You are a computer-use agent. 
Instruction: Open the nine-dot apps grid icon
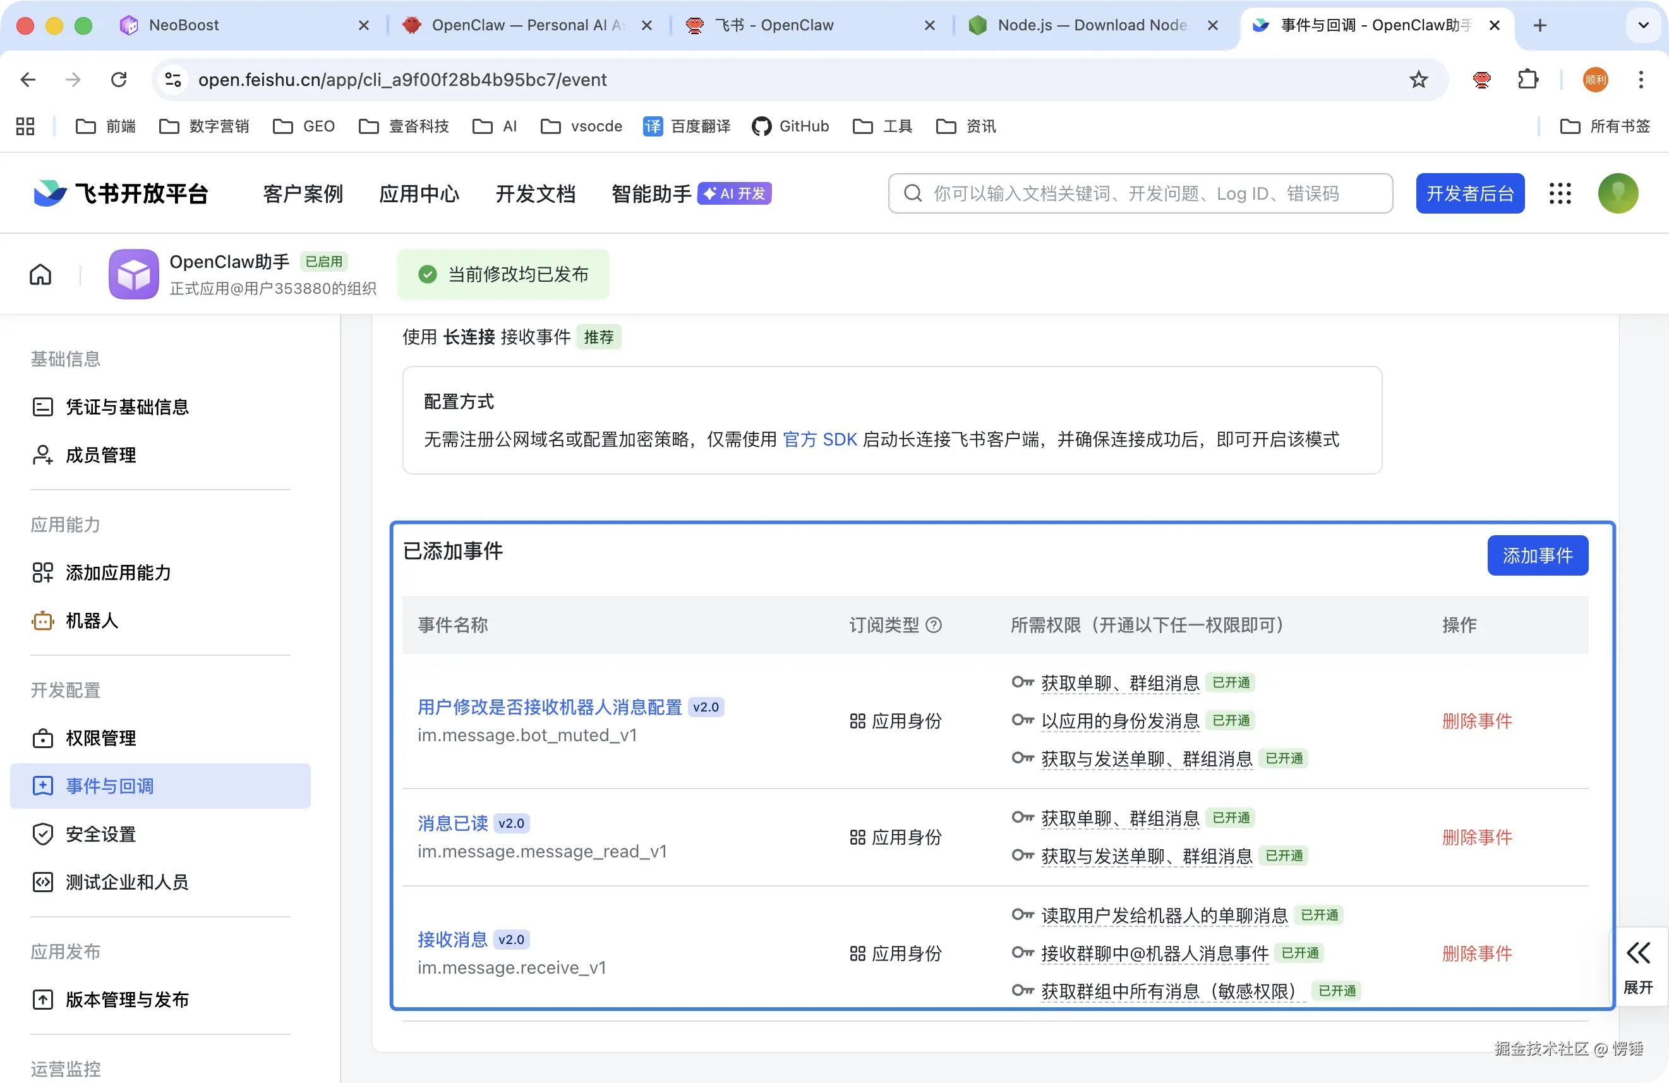(1560, 193)
